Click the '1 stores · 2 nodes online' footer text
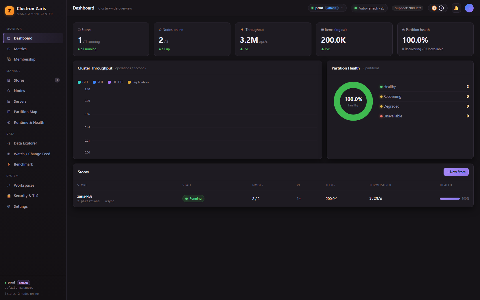480x300 pixels. point(22,294)
